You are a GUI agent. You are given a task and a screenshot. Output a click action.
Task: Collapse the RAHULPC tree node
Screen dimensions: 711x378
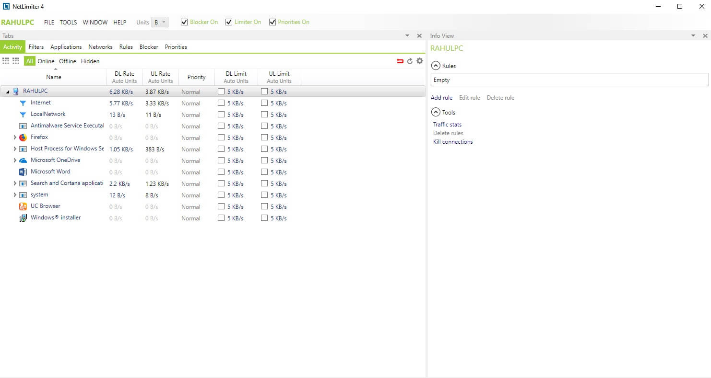click(8, 92)
